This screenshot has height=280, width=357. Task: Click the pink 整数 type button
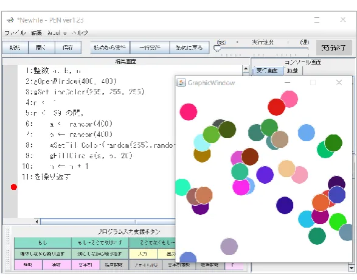click(28, 265)
